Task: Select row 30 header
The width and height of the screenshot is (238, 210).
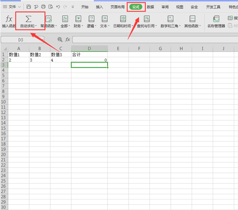Action: point(4,207)
